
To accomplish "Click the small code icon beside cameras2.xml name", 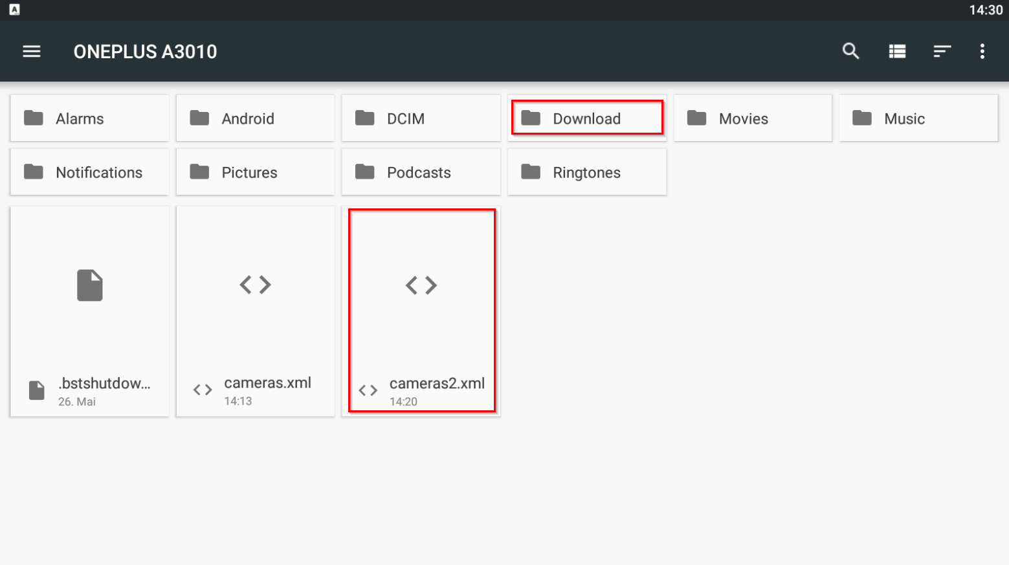I will [x=368, y=390].
